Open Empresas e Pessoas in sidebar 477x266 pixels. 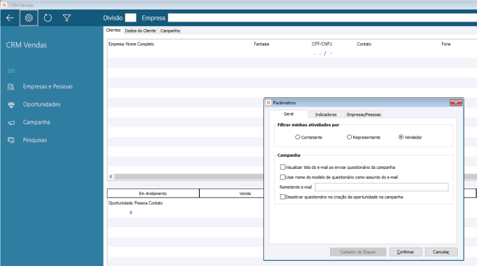[x=48, y=86]
